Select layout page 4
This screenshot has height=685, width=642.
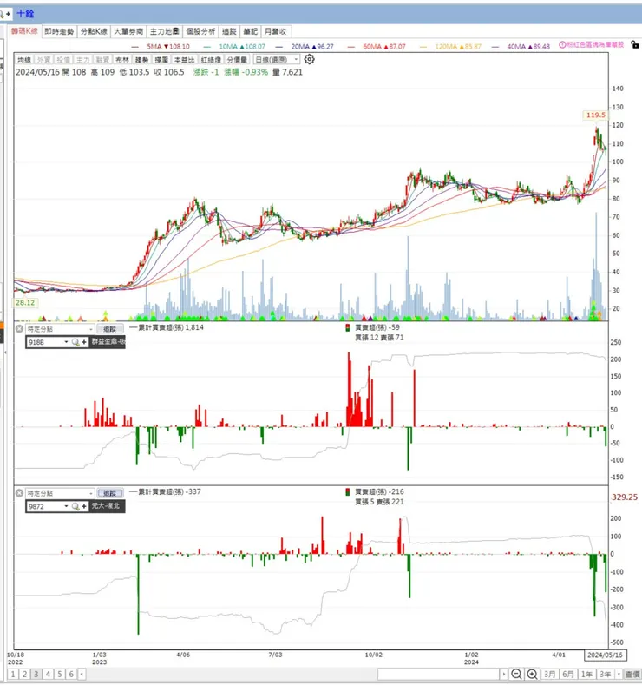point(48,674)
